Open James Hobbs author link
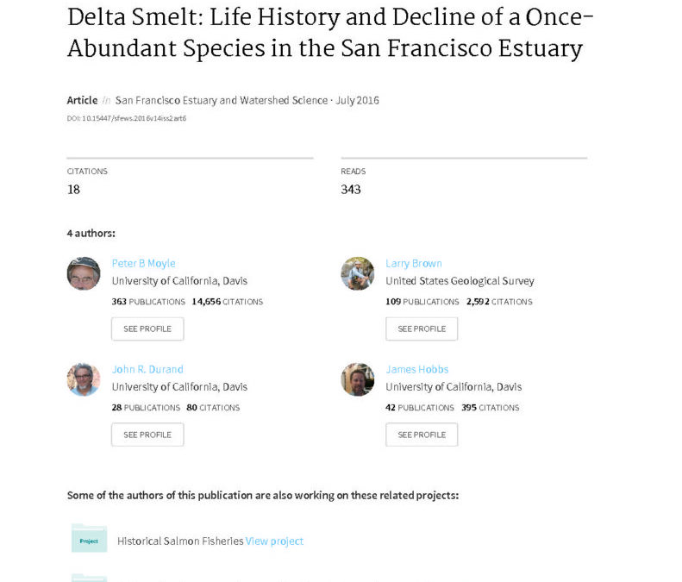Screen dimensions: 682x582 point(416,369)
